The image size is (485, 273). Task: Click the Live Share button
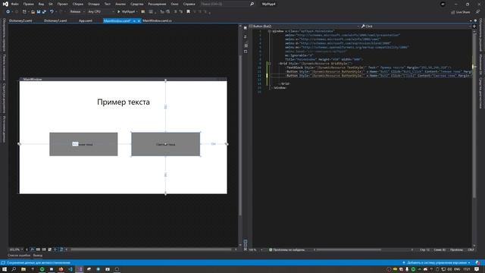pos(460,12)
